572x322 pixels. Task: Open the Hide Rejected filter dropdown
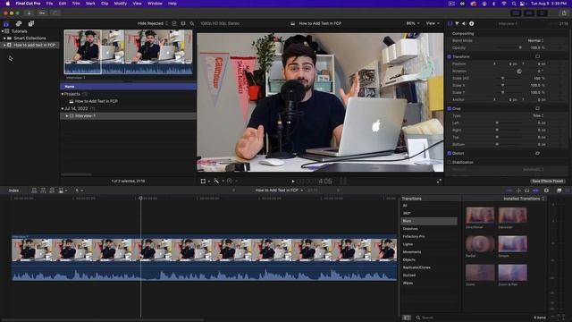click(153, 23)
